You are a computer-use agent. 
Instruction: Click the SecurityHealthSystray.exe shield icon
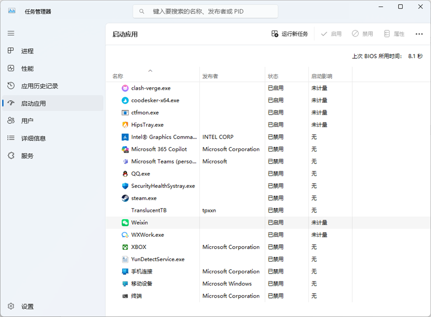pyautogui.click(x=125, y=186)
